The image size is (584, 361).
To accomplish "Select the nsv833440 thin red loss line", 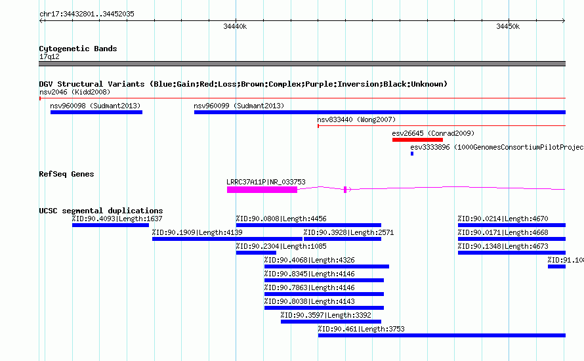I will 442,126.
